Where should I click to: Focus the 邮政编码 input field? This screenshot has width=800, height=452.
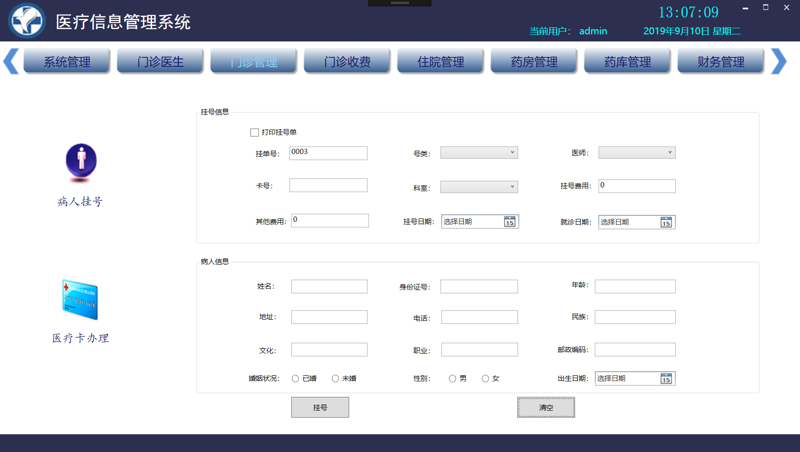[x=635, y=349]
